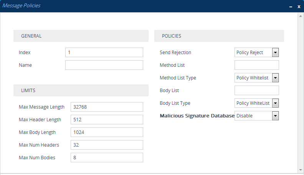This screenshot has width=304, height=175.
Task: Click the scrollbar down arrow
Action: click(301, 170)
